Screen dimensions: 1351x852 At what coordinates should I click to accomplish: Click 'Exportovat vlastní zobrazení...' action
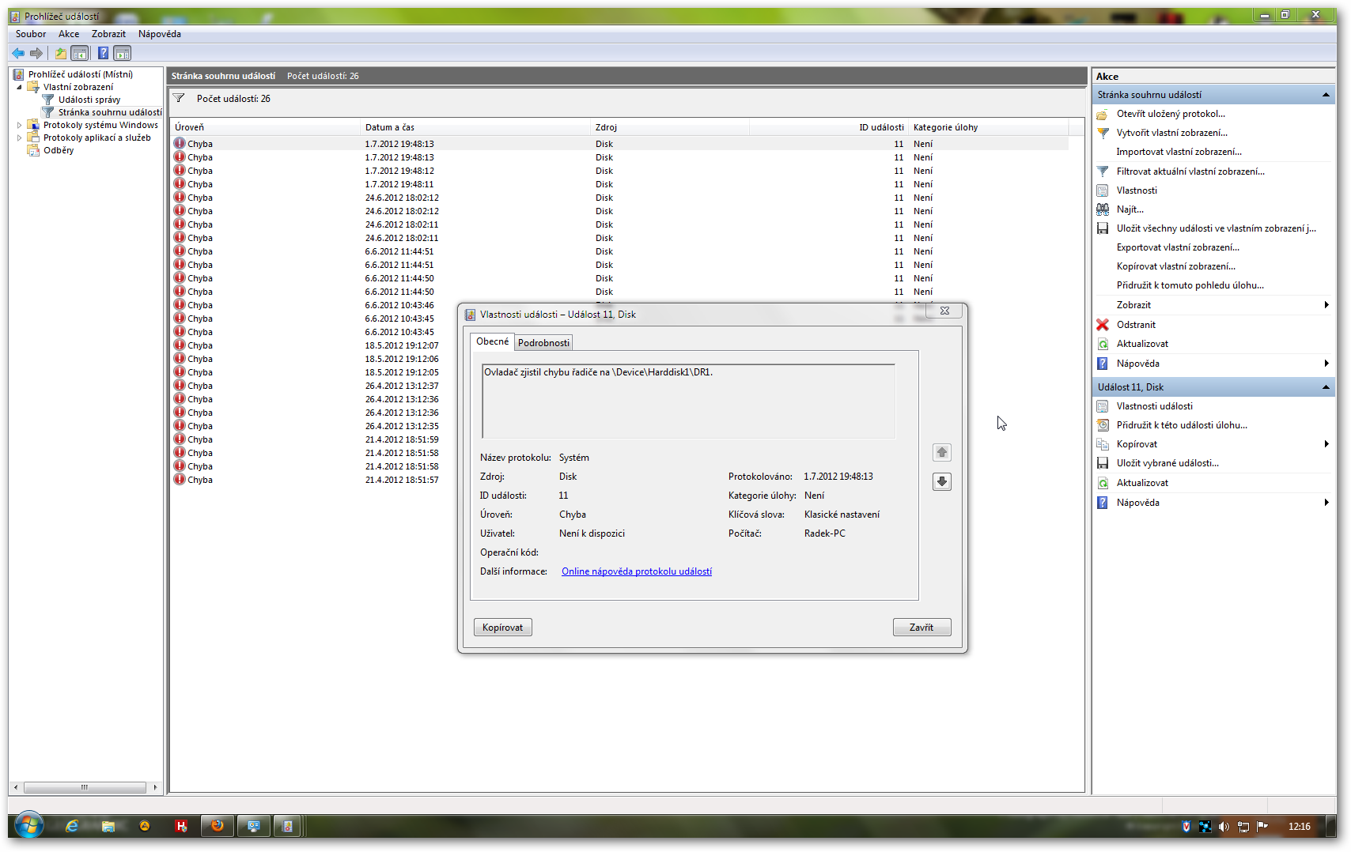1178,247
